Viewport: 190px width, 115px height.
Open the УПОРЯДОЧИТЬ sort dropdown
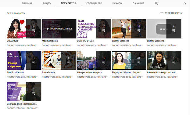[171, 13]
